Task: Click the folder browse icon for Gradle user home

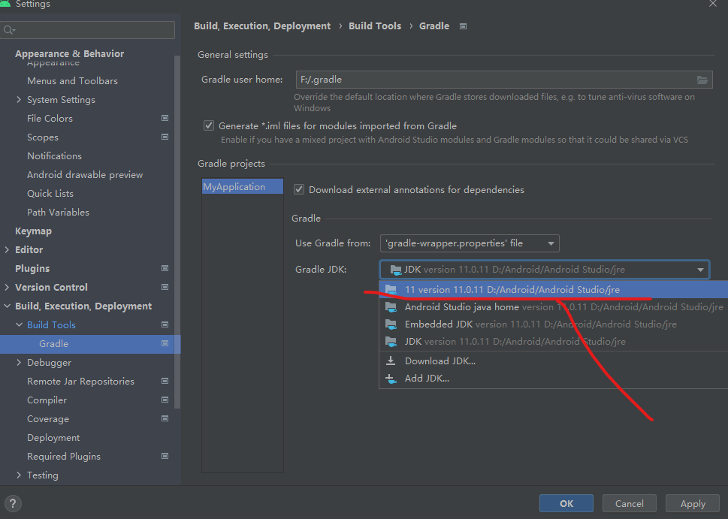Action: (702, 80)
